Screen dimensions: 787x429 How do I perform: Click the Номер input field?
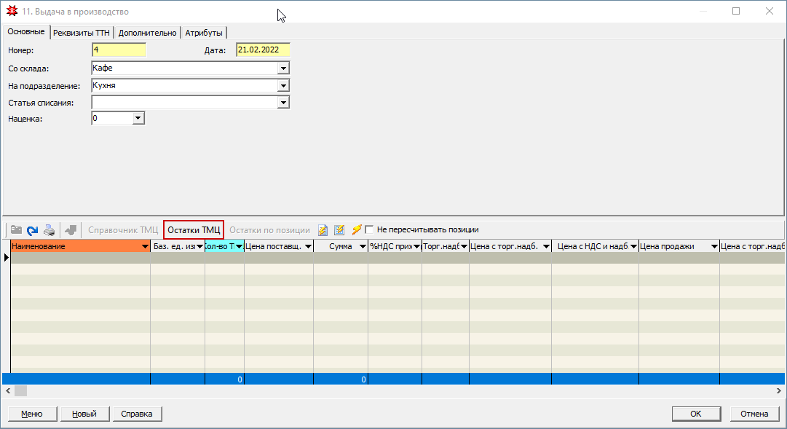119,50
